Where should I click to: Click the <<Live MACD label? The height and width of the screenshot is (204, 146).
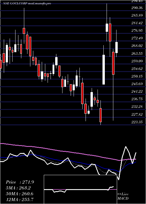pyautogui.click(x=123, y=196)
